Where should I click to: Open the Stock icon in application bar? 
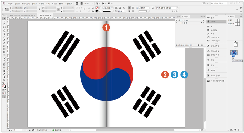pos(81,4)
